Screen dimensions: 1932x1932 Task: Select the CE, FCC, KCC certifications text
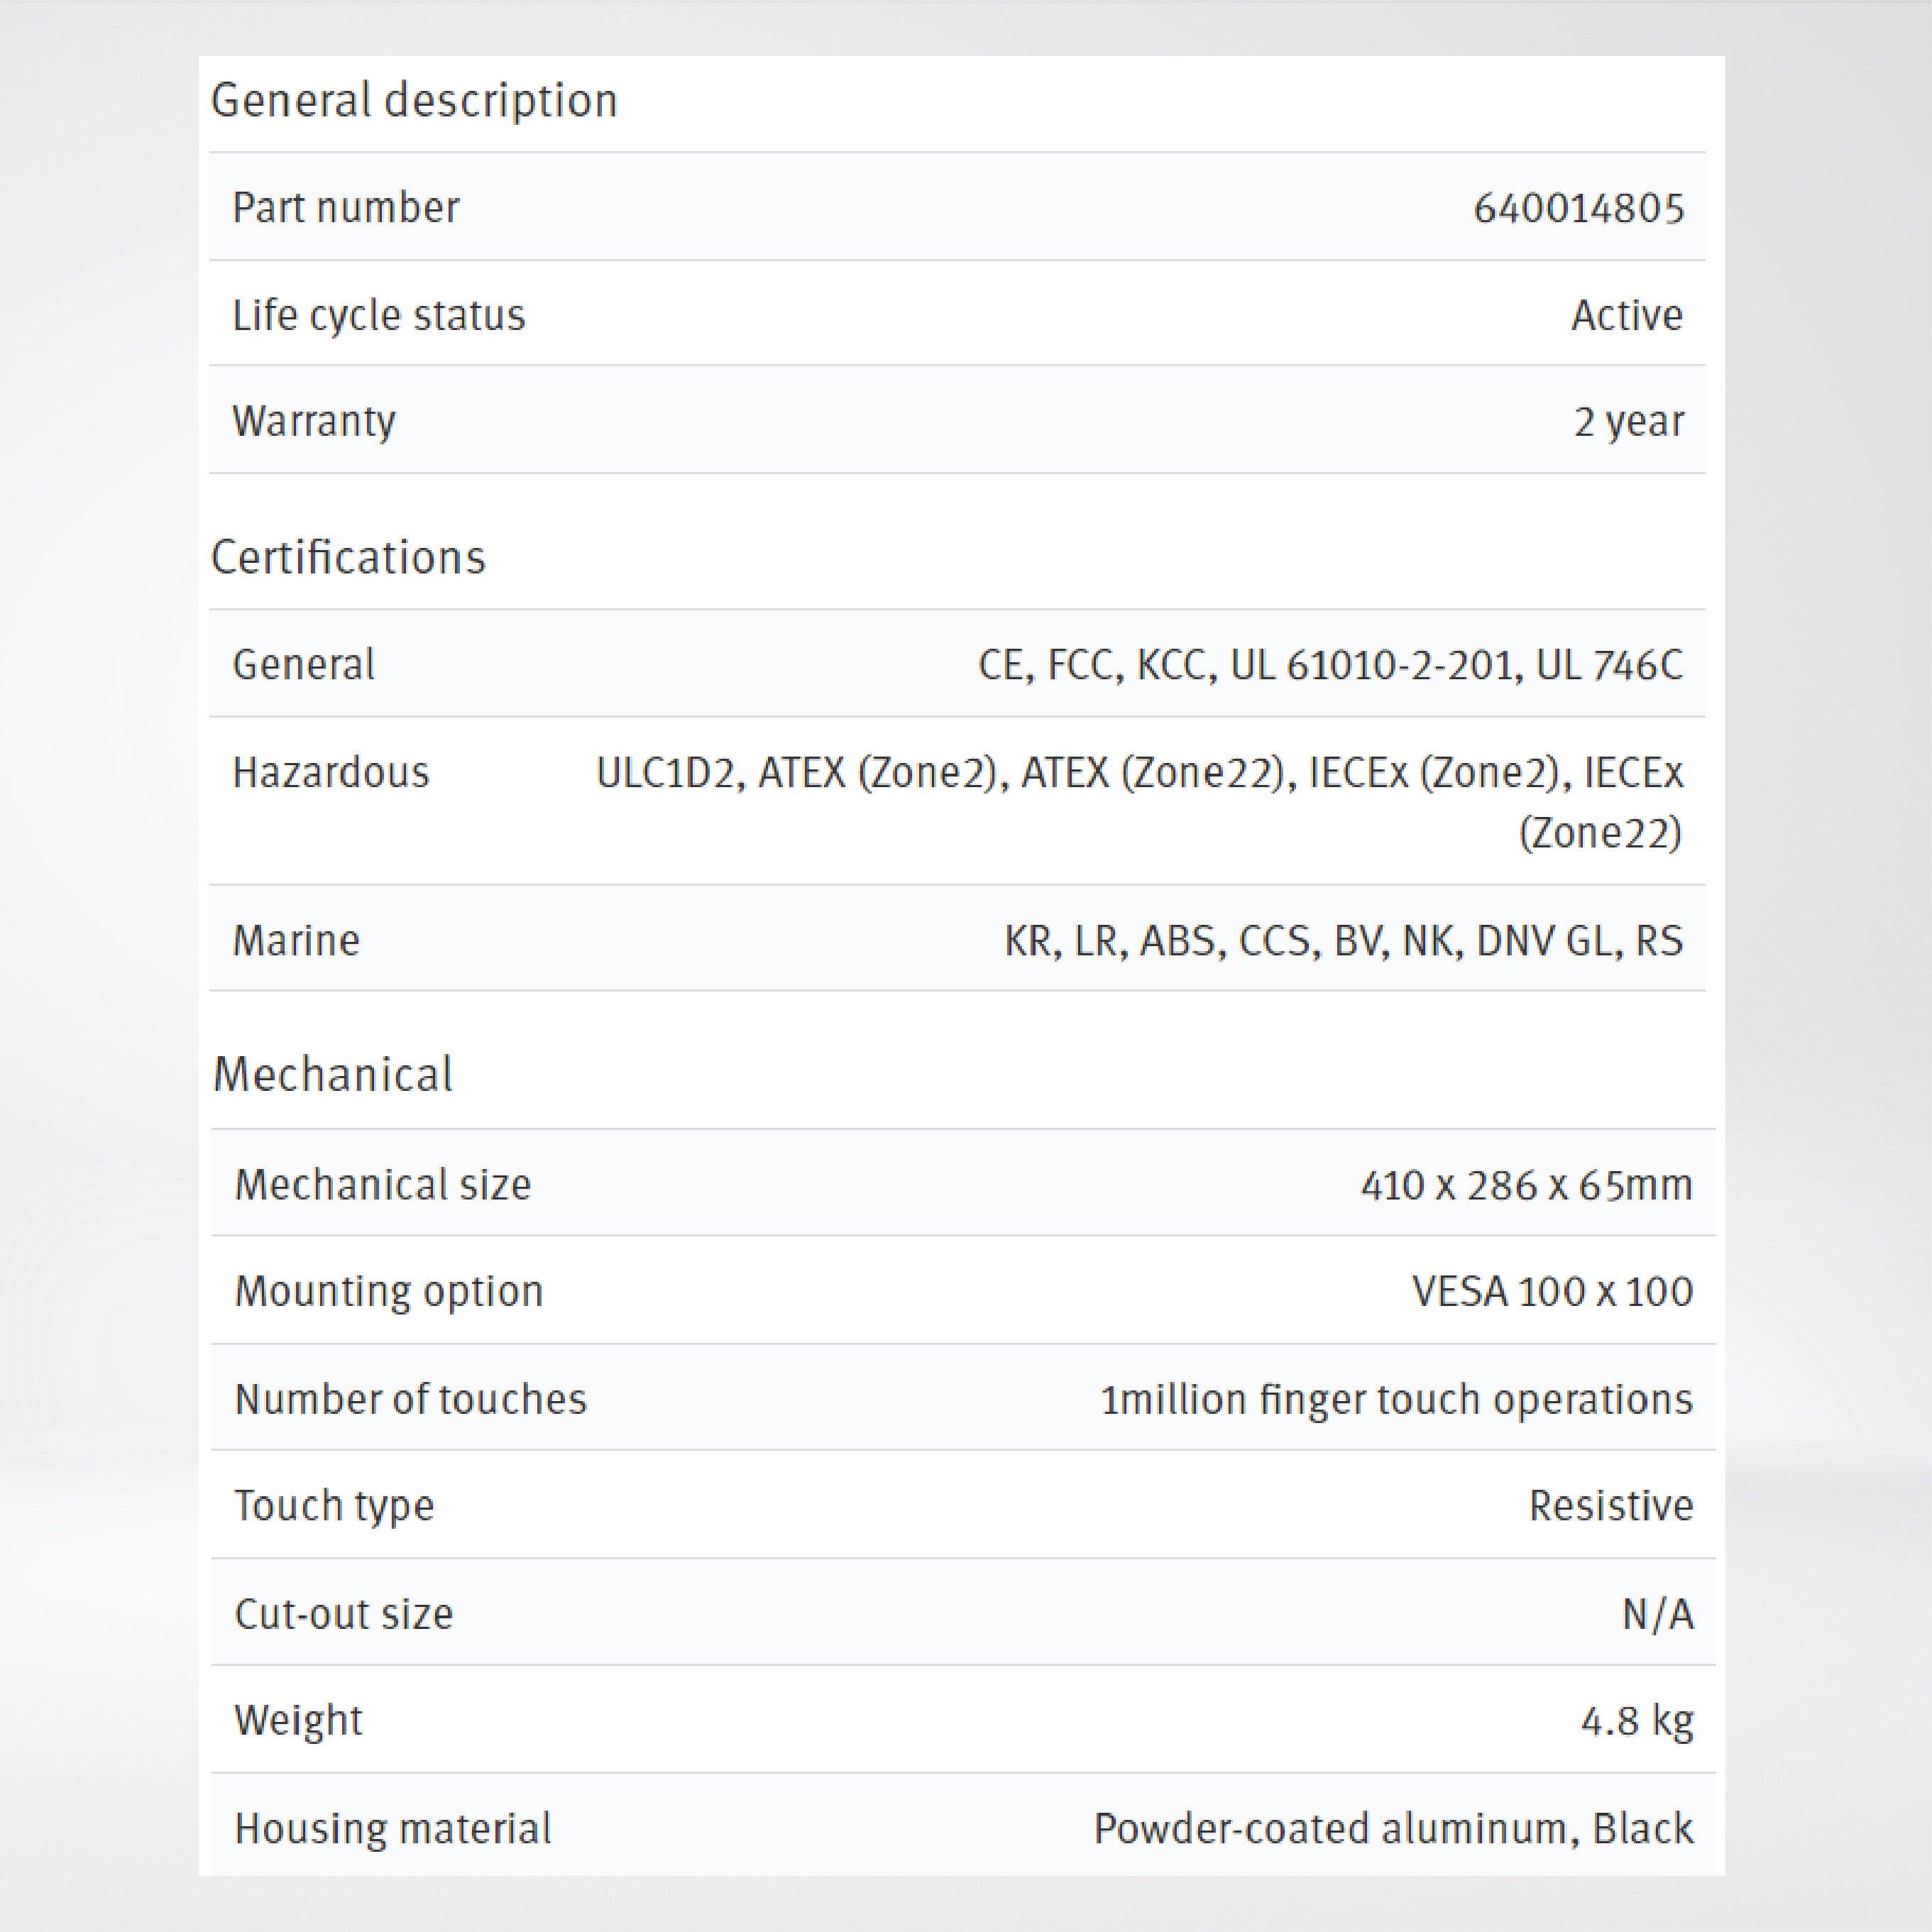click(1330, 665)
